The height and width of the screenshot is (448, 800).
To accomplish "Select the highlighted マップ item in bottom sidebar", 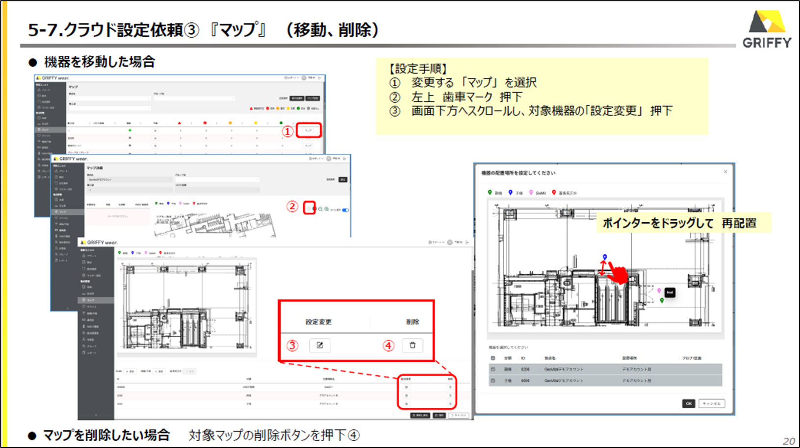I will (x=96, y=300).
